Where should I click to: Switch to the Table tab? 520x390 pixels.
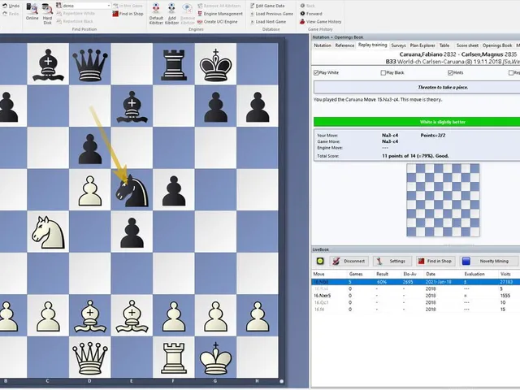click(444, 45)
